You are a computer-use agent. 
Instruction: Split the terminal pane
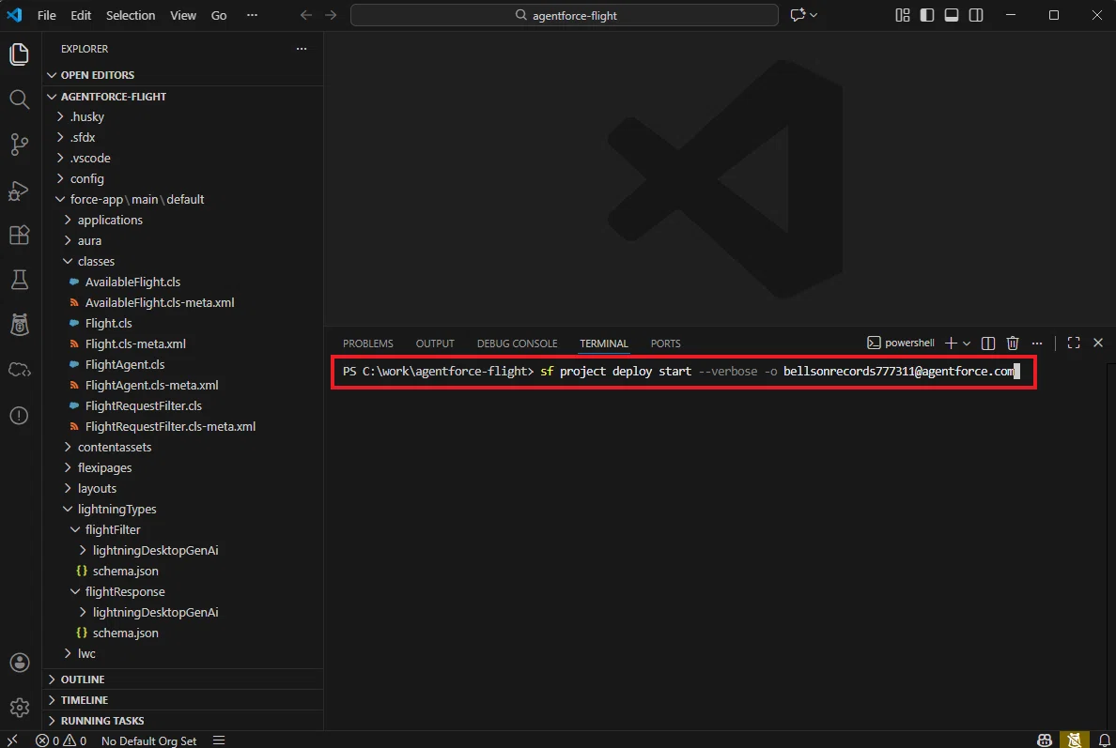coord(988,343)
